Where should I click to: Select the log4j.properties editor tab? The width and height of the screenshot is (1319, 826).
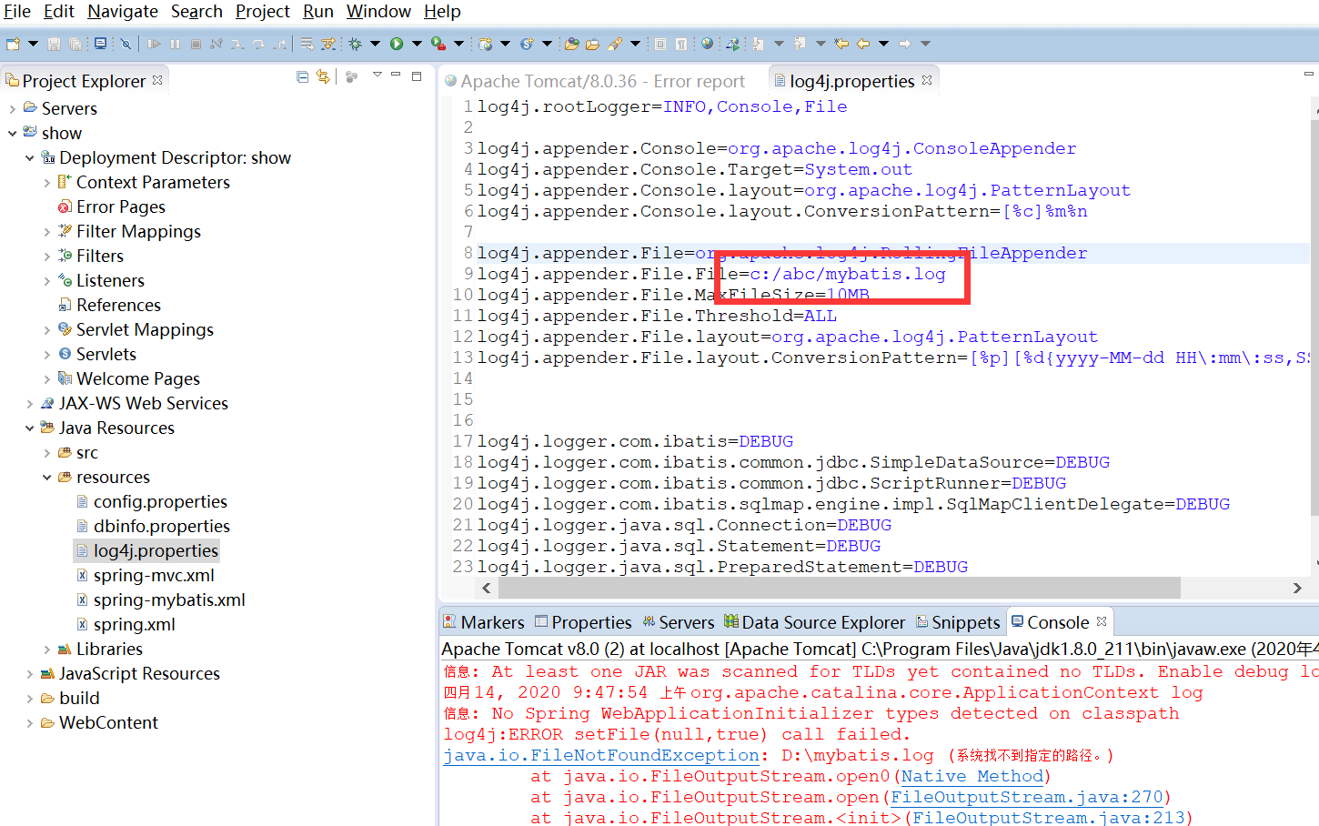(x=851, y=81)
